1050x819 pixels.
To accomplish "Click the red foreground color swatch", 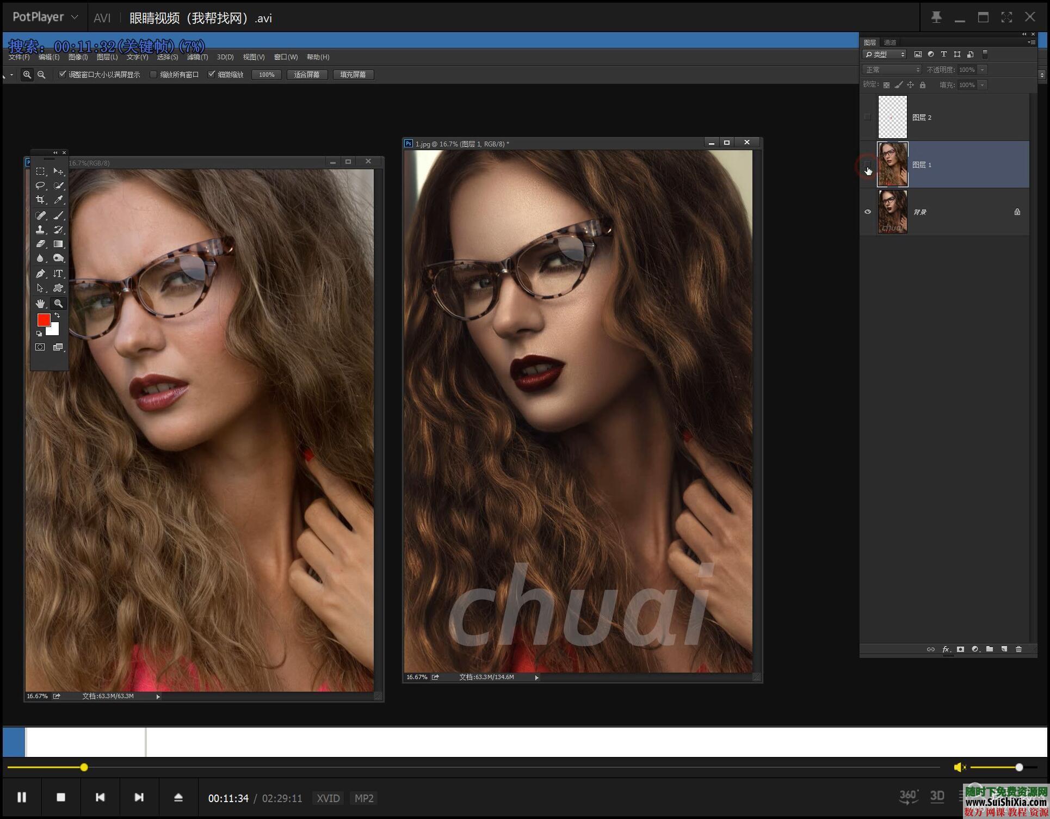I will [44, 319].
